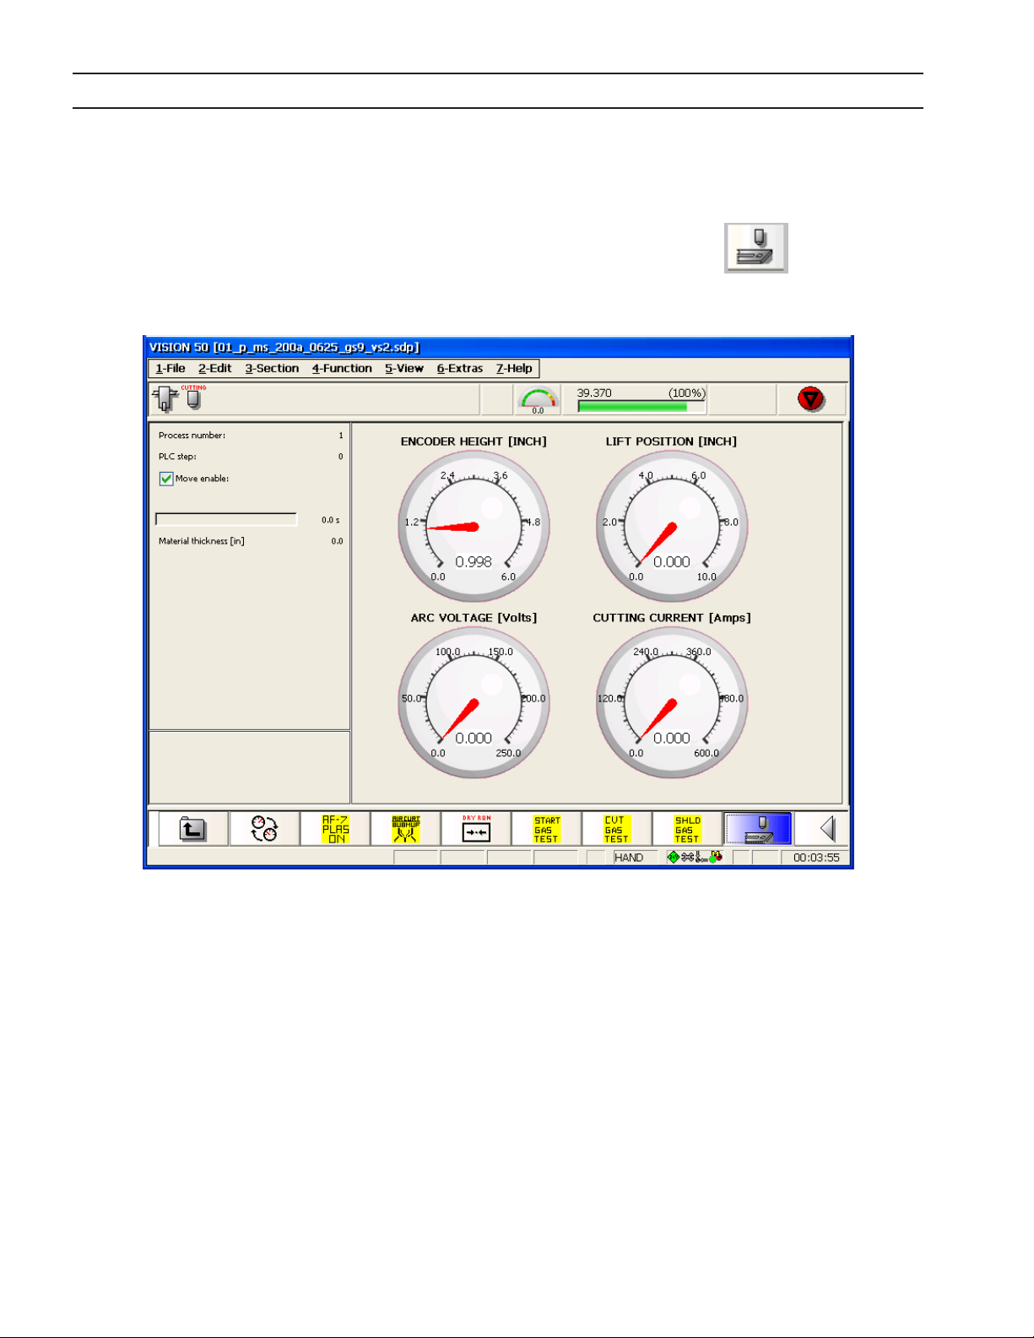Screen dimensions: 1034x1338
Task: Open the 3-Section menu
Action: tap(272, 369)
